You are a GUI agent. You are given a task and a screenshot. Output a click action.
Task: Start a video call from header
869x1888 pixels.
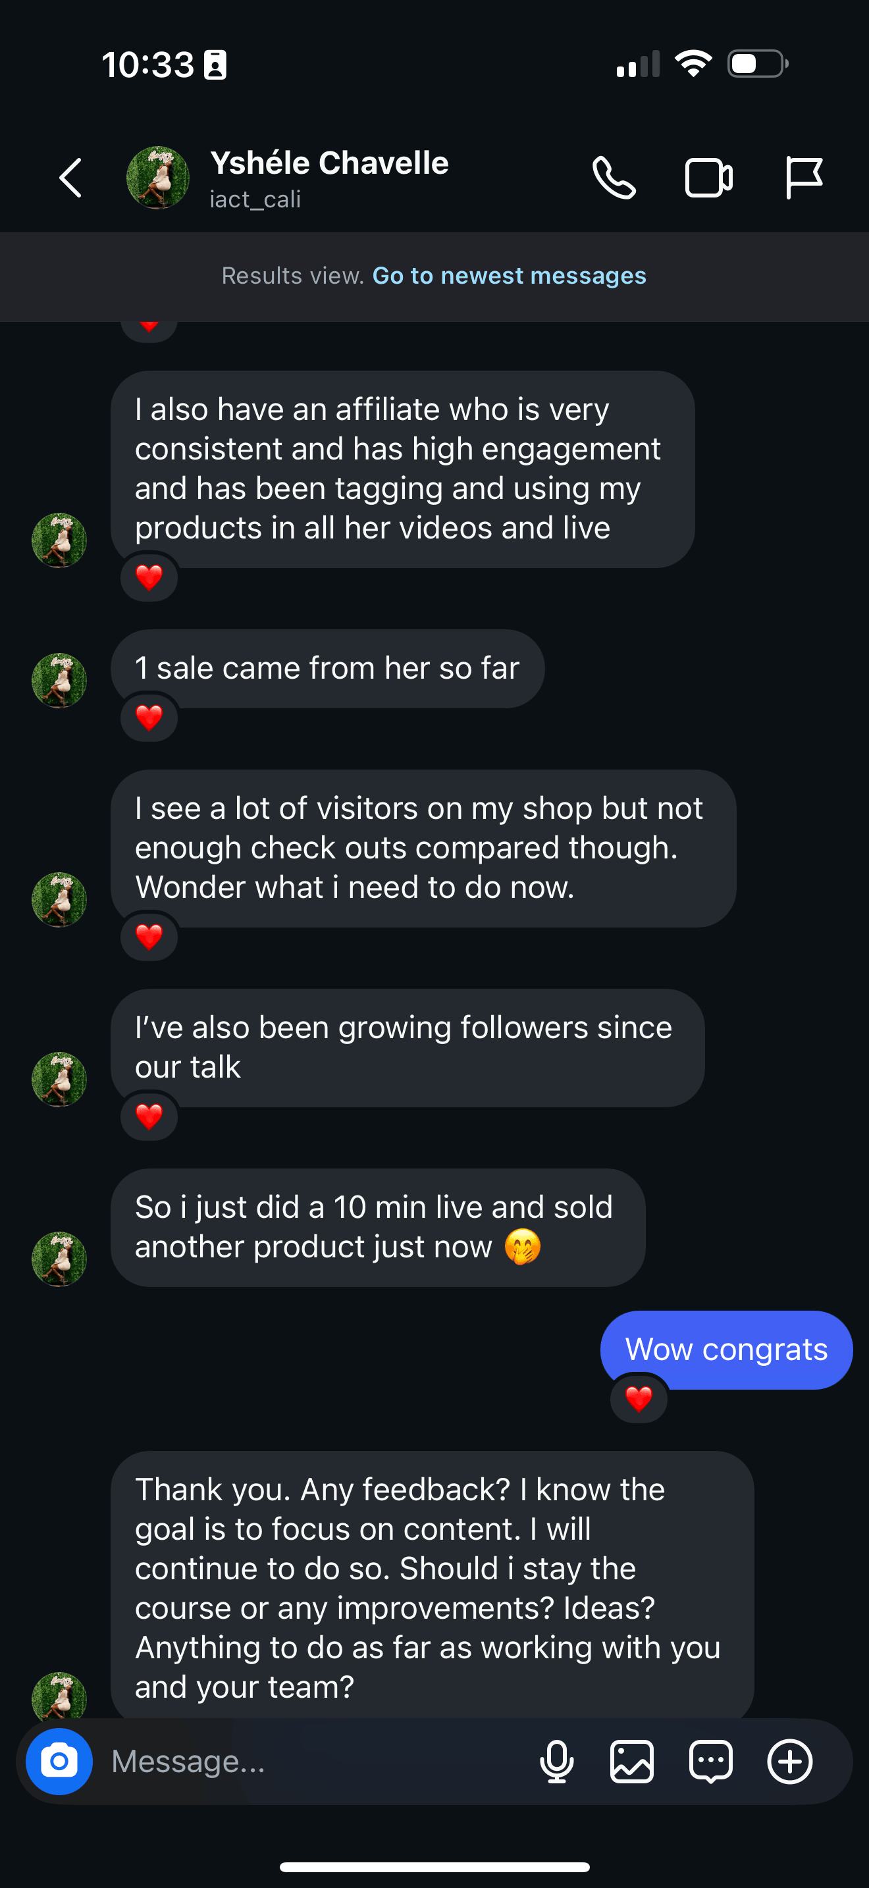[708, 178]
